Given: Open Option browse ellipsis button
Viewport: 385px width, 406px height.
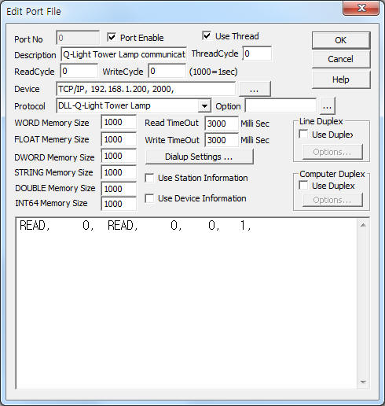Looking at the screenshot, I should point(327,106).
